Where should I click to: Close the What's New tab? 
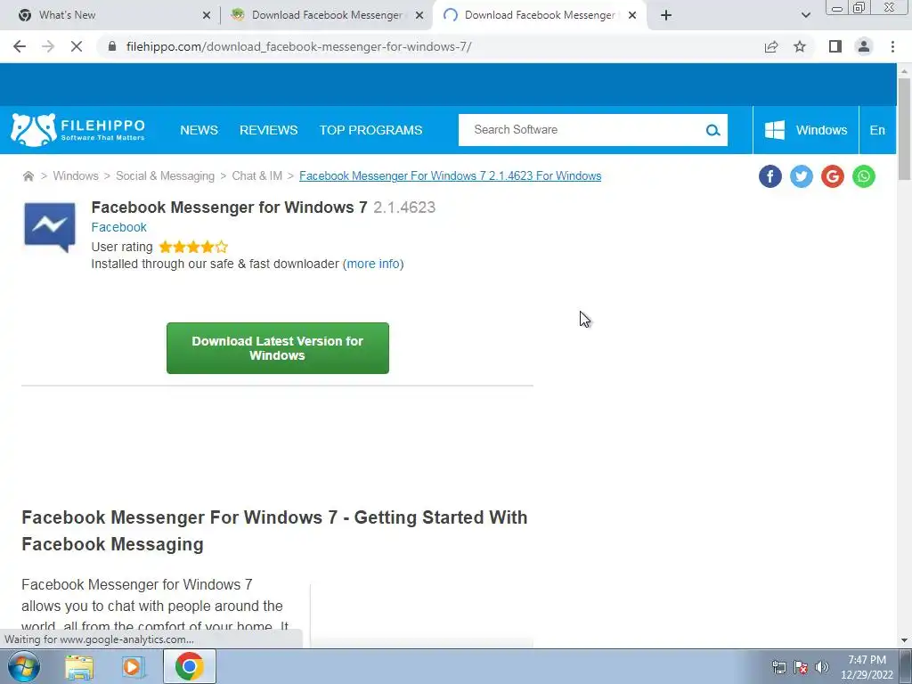point(207,15)
